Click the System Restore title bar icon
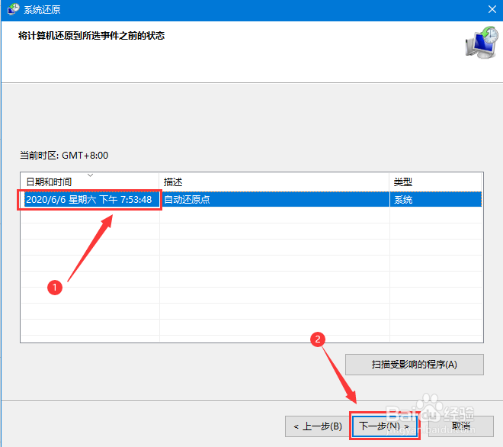This screenshot has height=447, width=503. [x=13, y=9]
